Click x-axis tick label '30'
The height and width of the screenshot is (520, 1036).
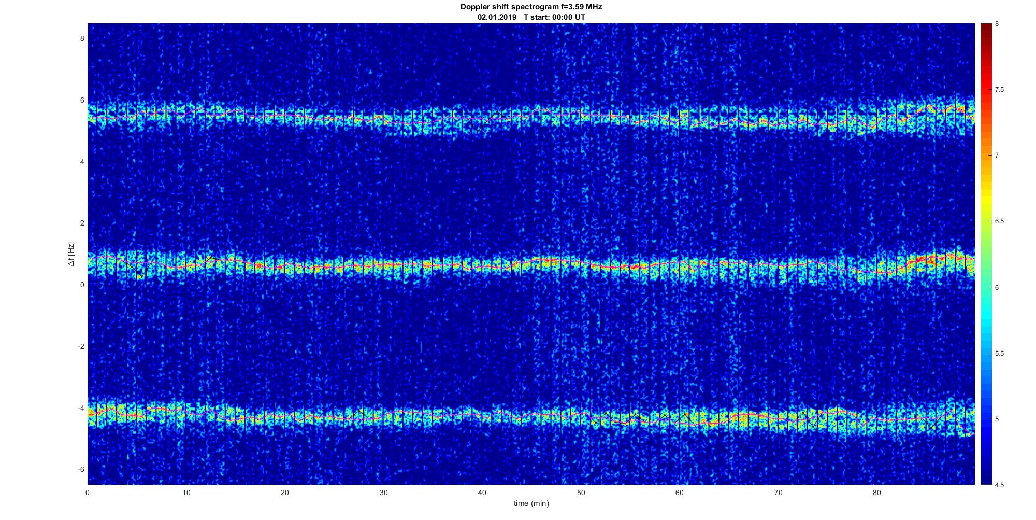coord(383,493)
